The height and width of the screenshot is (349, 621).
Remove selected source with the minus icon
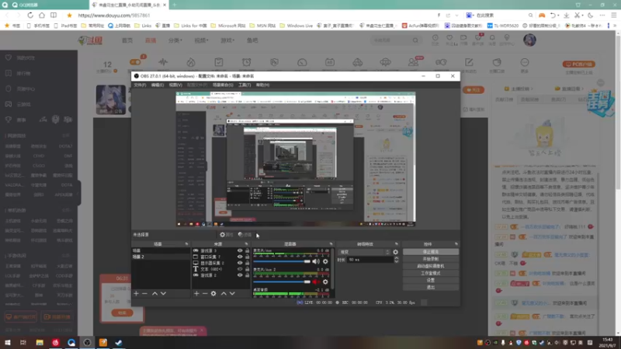205,294
